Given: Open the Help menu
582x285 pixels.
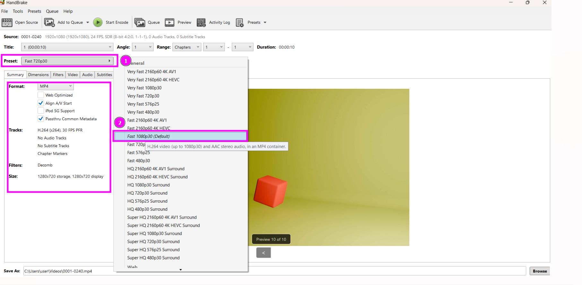Looking at the screenshot, I should (68, 11).
